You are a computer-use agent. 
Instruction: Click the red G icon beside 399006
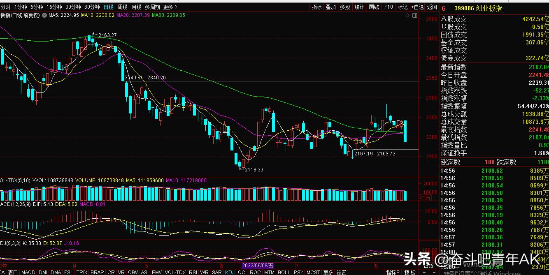[444, 8]
